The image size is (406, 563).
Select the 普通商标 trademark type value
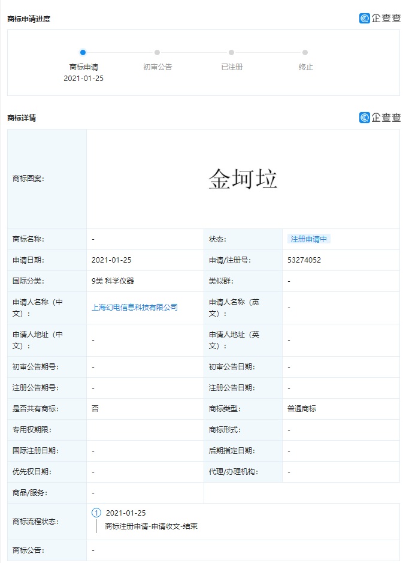[302, 408]
